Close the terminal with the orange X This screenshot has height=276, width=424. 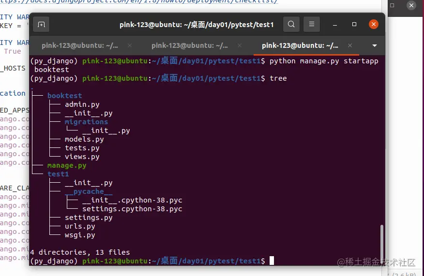(374, 24)
